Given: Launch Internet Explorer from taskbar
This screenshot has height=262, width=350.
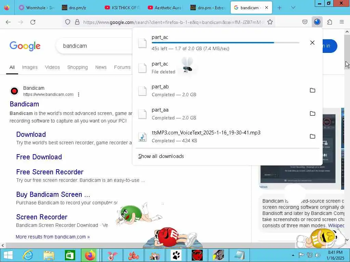Looking at the screenshot, I should (28, 255).
